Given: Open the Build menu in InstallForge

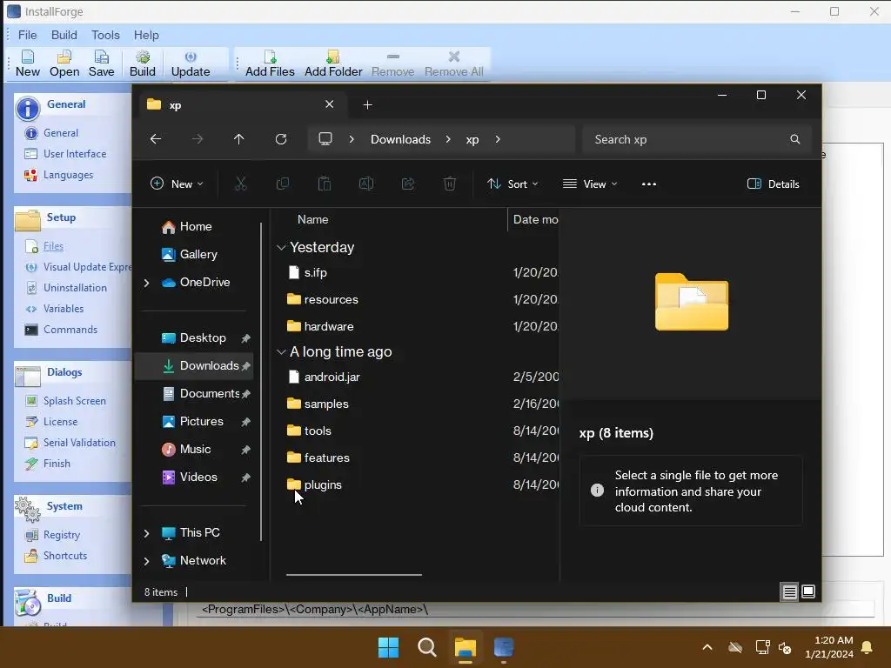Looking at the screenshot, I should 64,35.
